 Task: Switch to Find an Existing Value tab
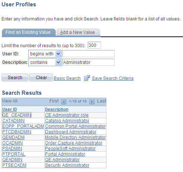pyautogui.click(x=28, y=32)
